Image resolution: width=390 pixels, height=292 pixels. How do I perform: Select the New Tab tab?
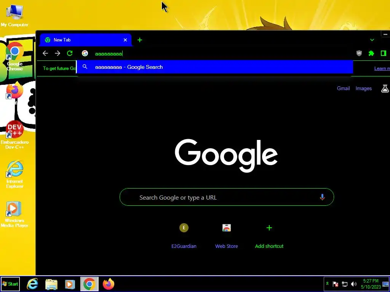tap(85, 40)
